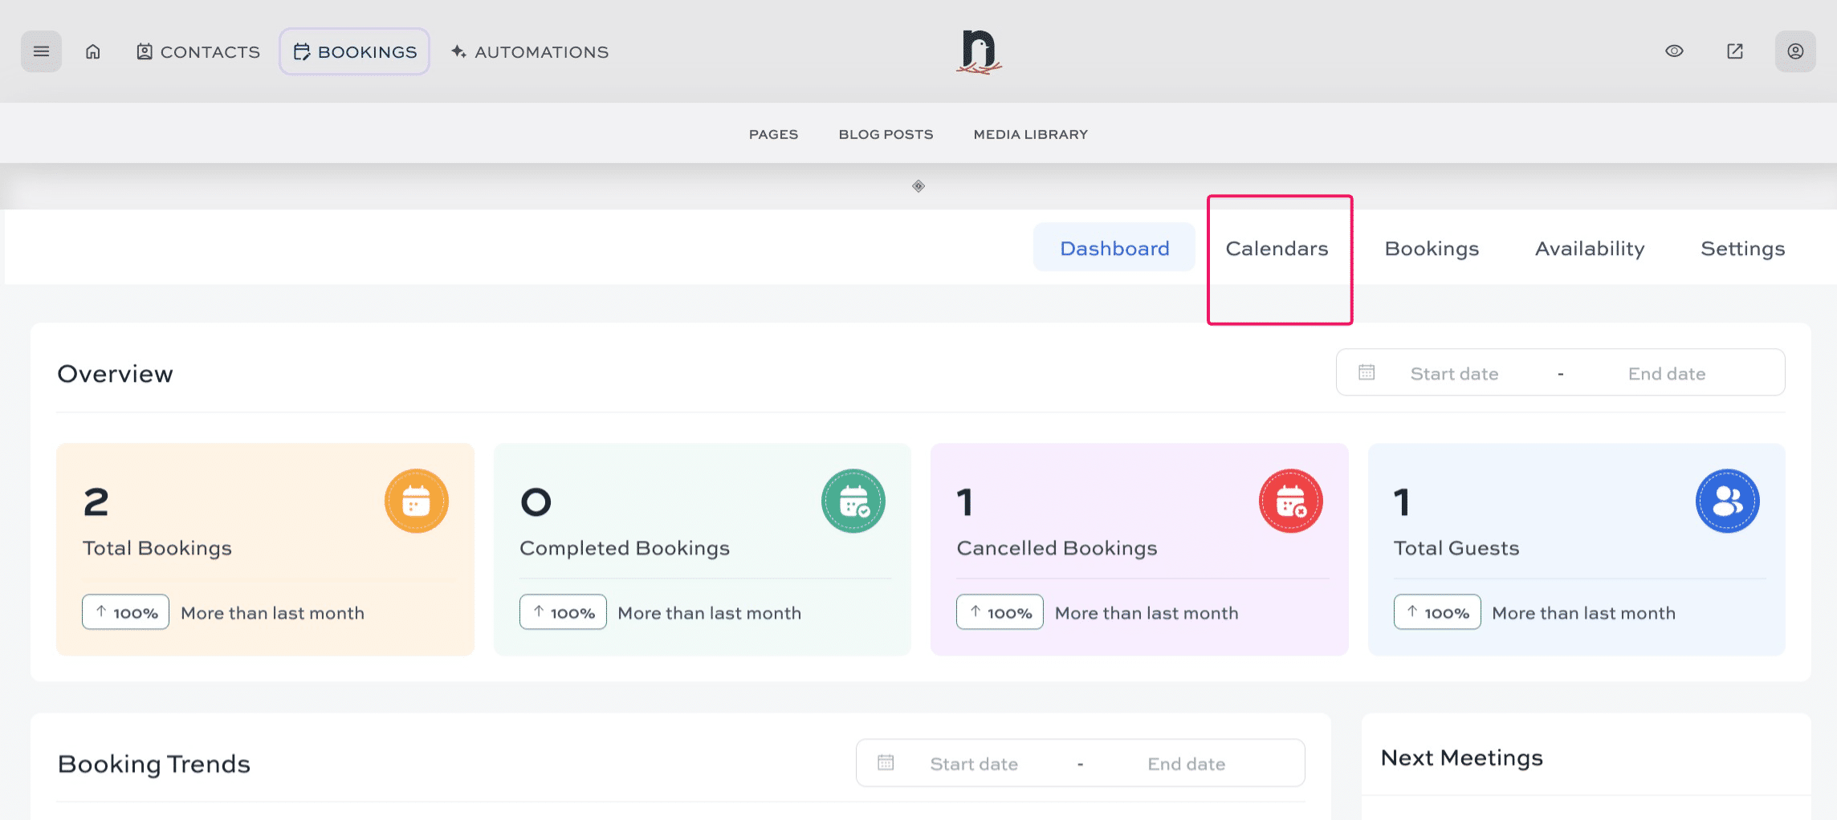The image size is (1837, 820).
Task: Go to home via house icon
Action: pyautogui.click(x=93, y=51)
